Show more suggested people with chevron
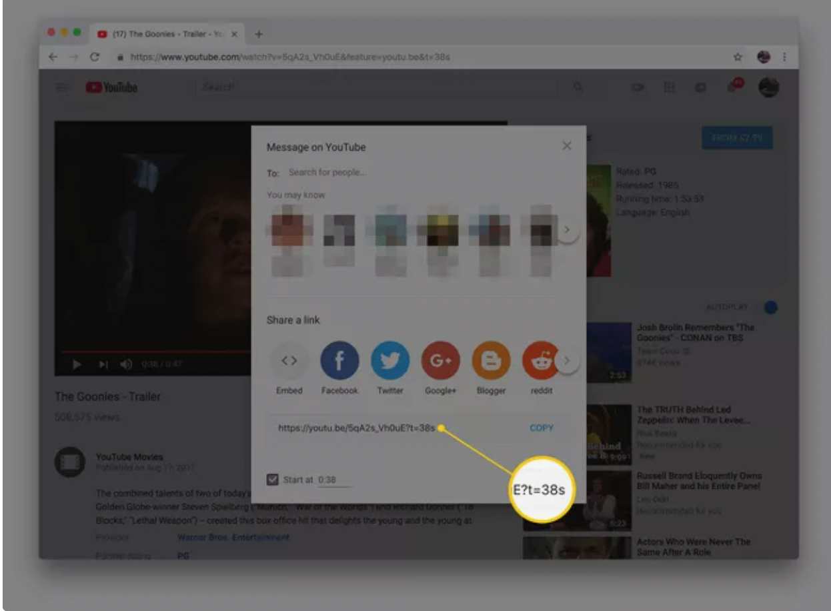Image resolution: width=831 pixels, height=611 pixels. [567, 230]
